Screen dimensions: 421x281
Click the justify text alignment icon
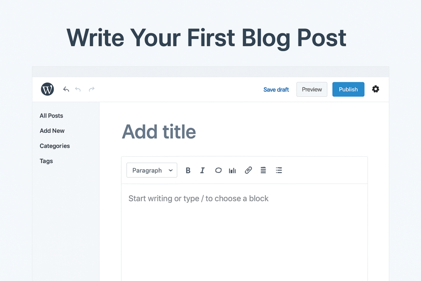(264, 170)
